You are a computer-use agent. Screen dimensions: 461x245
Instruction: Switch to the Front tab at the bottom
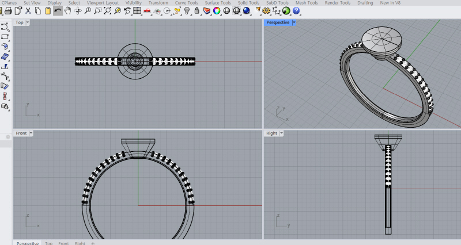[63, 243]
